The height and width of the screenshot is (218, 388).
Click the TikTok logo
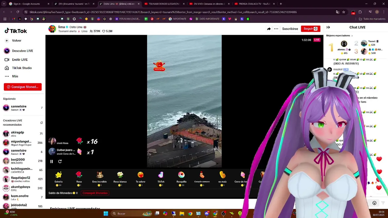(x=16, y=31)
